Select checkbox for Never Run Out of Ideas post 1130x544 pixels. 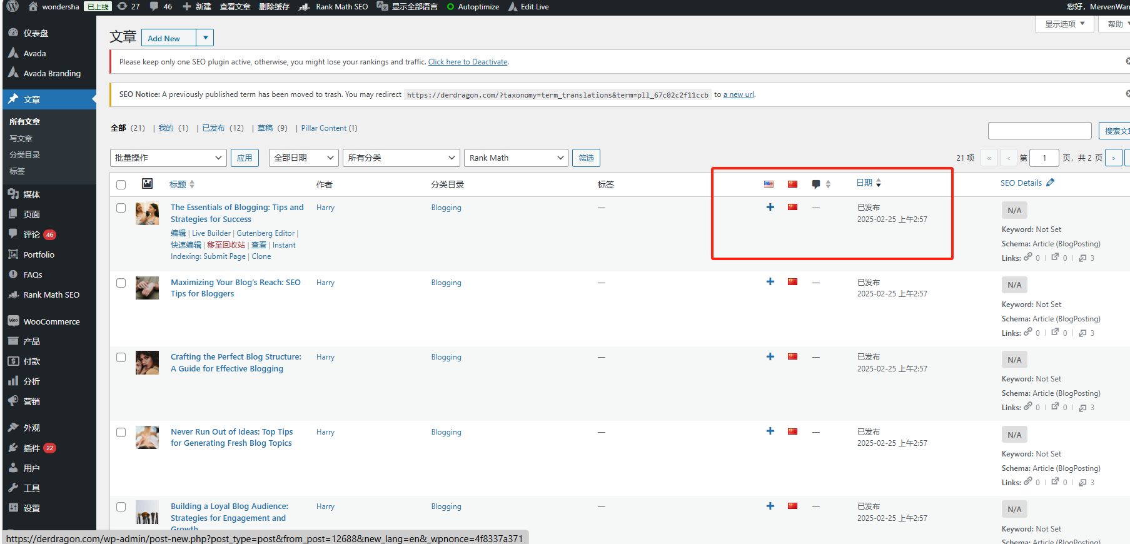[121, 433]
